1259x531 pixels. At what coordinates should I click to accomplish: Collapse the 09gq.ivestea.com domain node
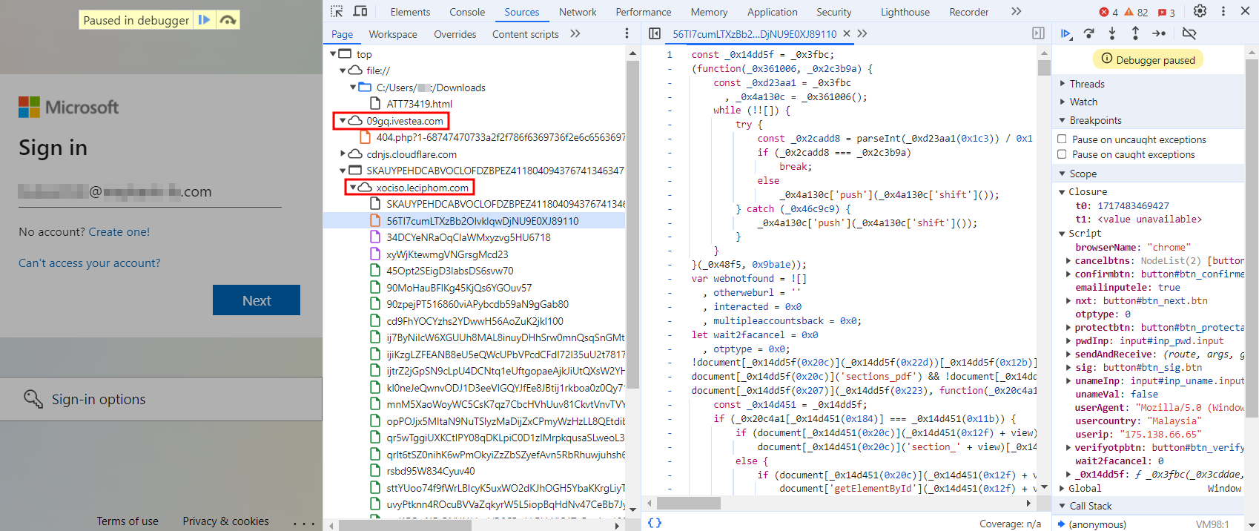point(343,121)
